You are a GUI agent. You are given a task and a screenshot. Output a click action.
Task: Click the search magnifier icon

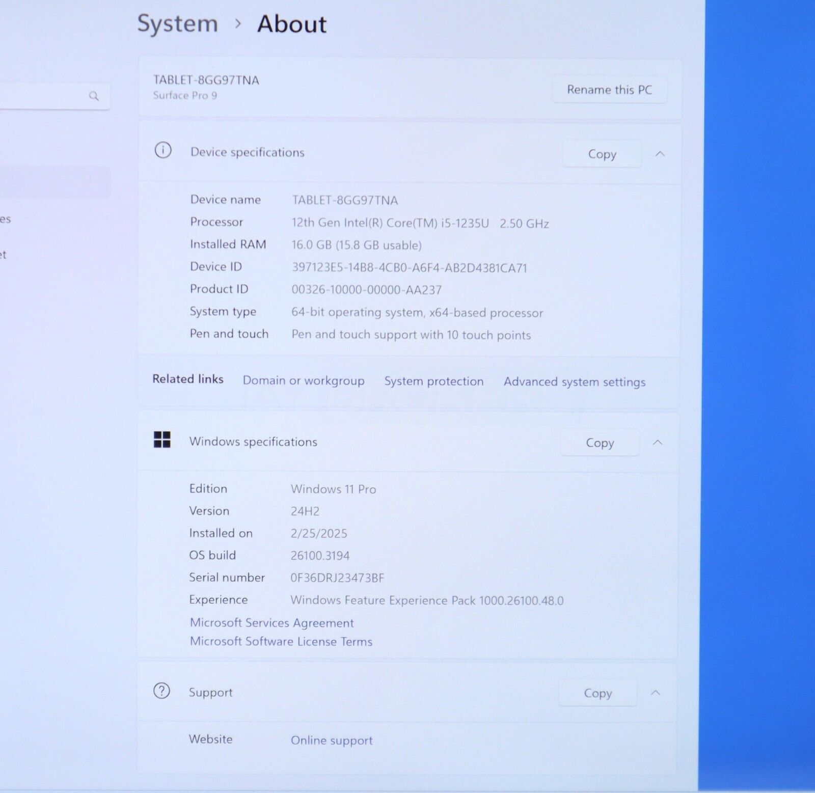pos(94,96)
